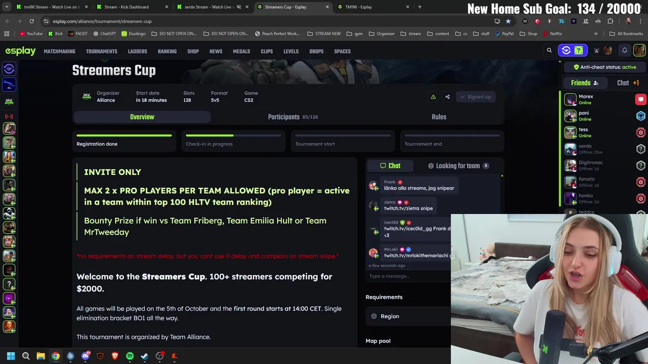This screenshot has height=364, width=648.
Task: Bookmark this page with star icon
Action: point(508,21)
